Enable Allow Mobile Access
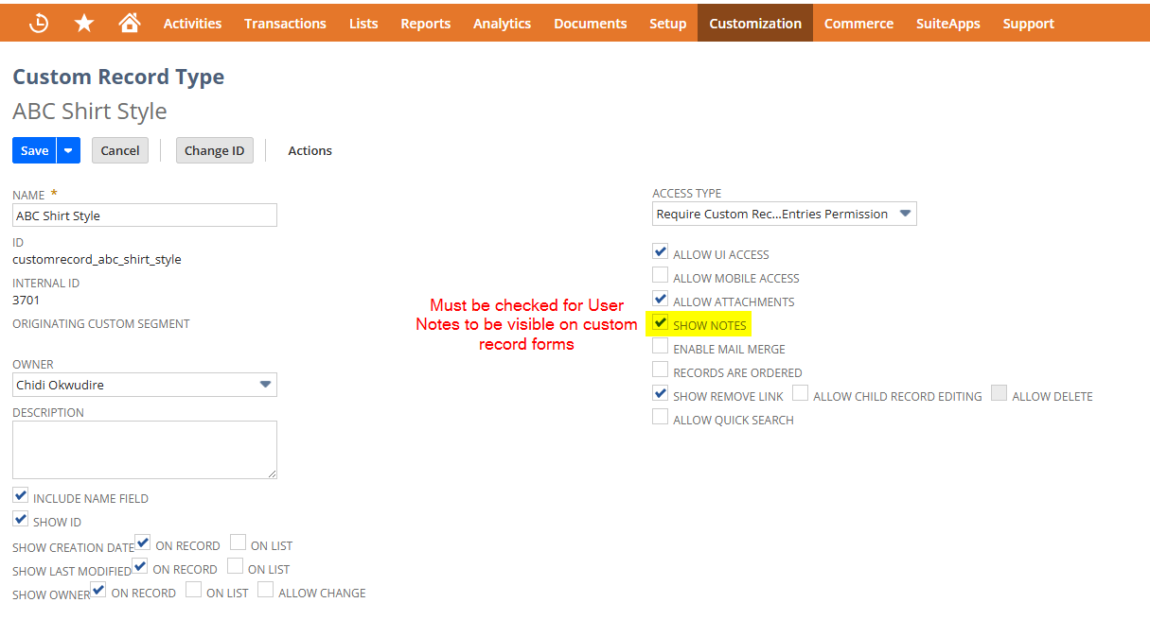1150x620 pixels. point(660,274)
